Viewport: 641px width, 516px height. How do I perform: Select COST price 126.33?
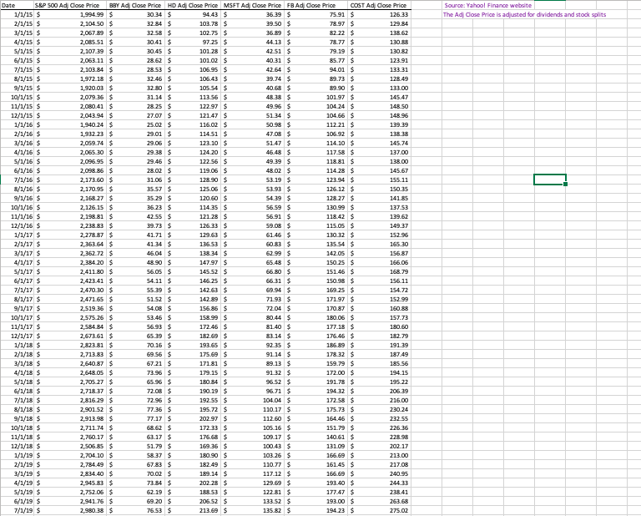(x=380, y=14)
